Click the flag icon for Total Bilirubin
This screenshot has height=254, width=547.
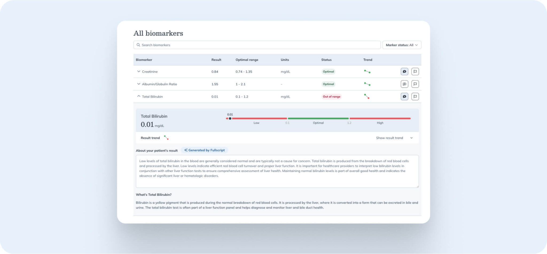(x=415, y=96)
